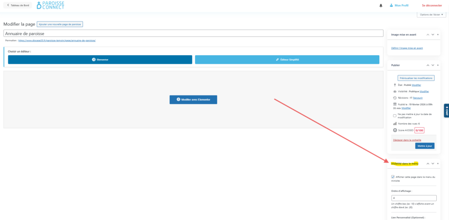Move Image mise en avant panel down

[x=433, y=34]
